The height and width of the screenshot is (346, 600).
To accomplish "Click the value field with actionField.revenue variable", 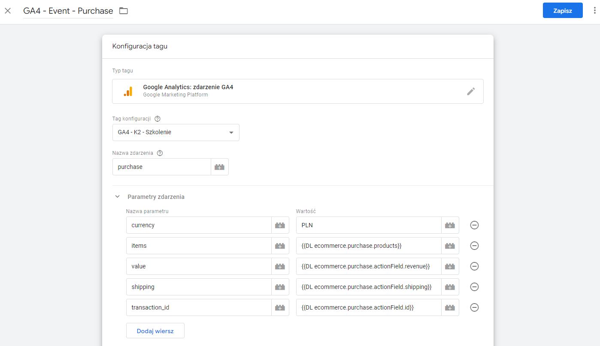I will (368, 266).
